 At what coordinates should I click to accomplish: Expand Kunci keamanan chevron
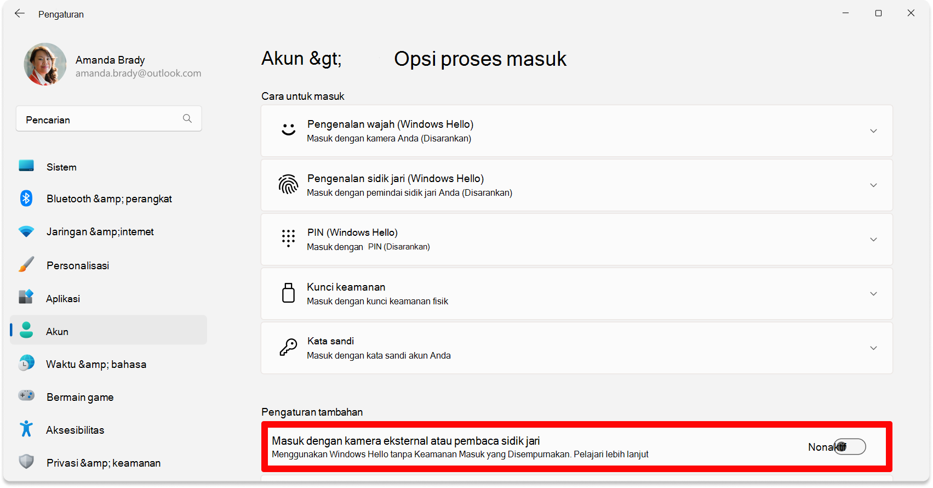(873, 294)
